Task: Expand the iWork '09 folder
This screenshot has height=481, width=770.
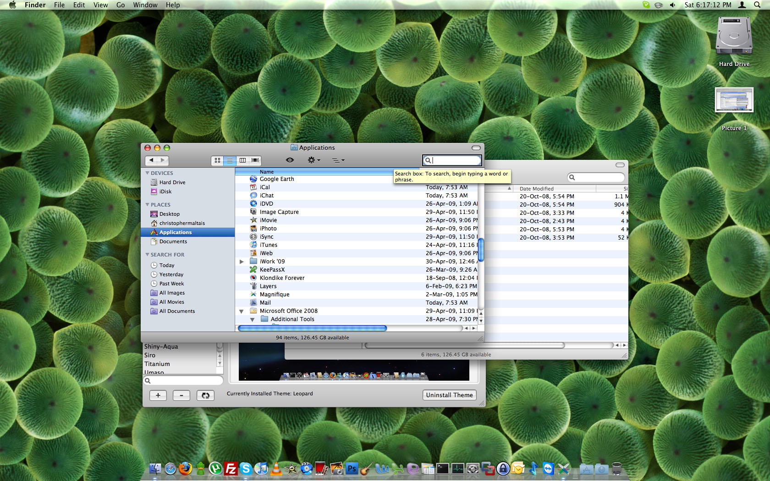Action: click(x=242, y=262)
